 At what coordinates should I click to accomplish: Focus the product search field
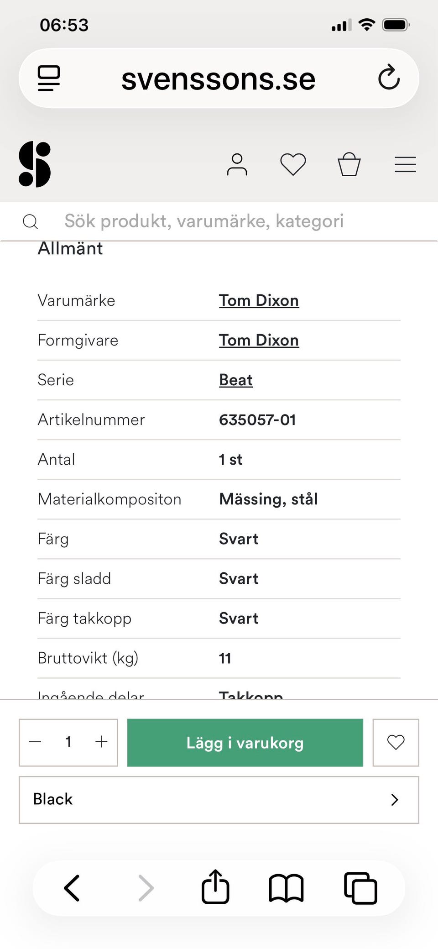204,221
